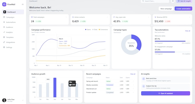The image size is (195, 104).
Task: Open the notifications bell
Action: pyautogui.click(x=173, y=1)
